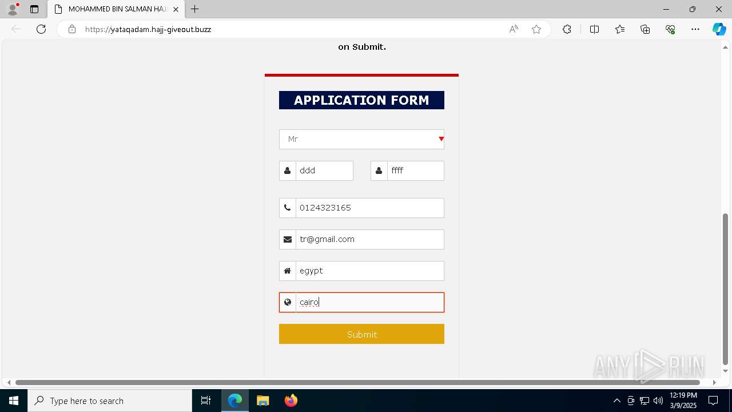Open the Edge profile icon
The height and width of the screenshot is (412, 732).
click(x=12, y=9)
